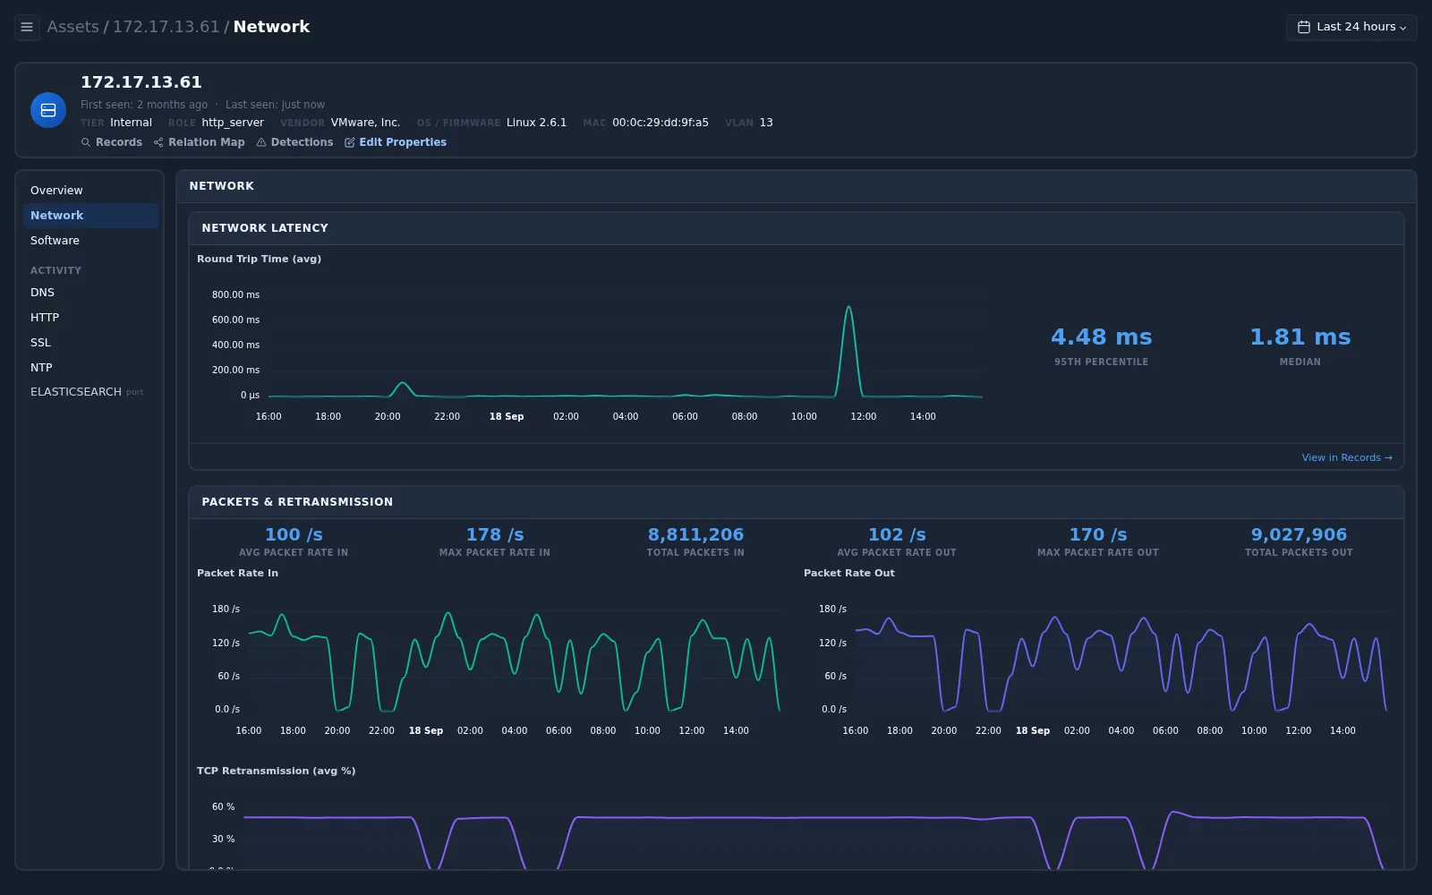This screenshot has height=895, width=1432.
Task: Click the firmware value Linux 2.6.1
Action: 536,123
